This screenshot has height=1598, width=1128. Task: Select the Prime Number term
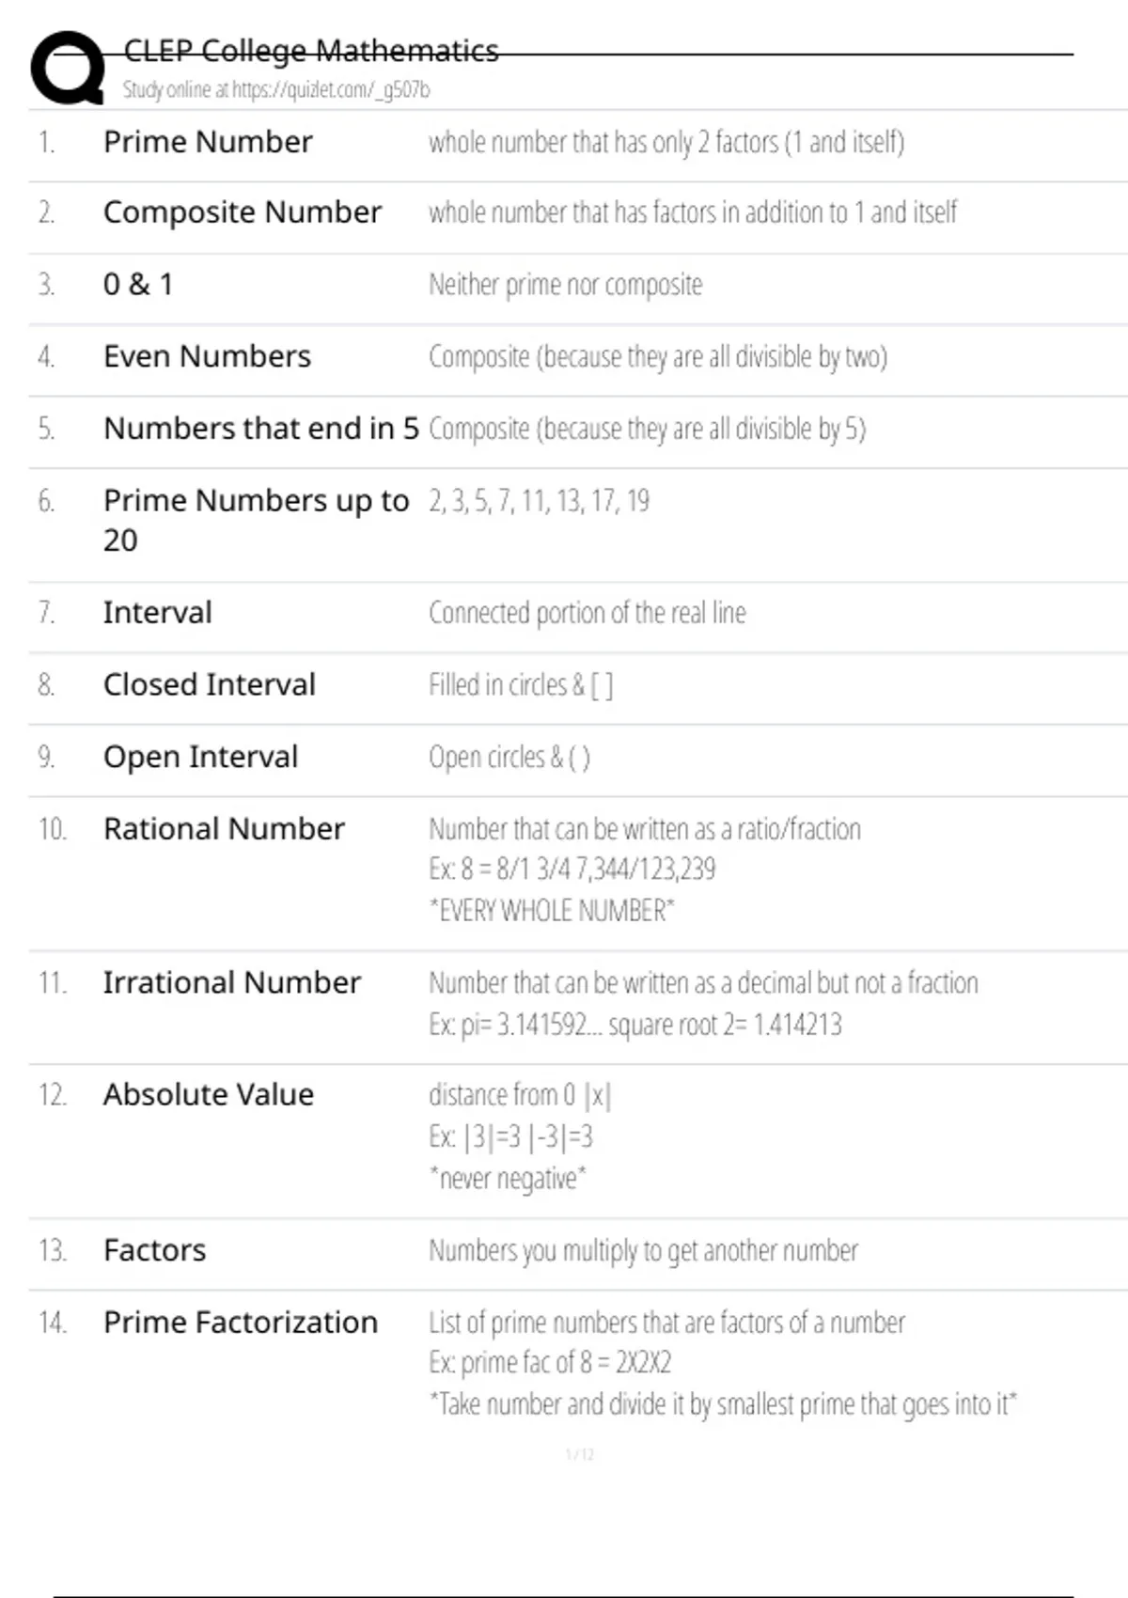tap(208, 142)
